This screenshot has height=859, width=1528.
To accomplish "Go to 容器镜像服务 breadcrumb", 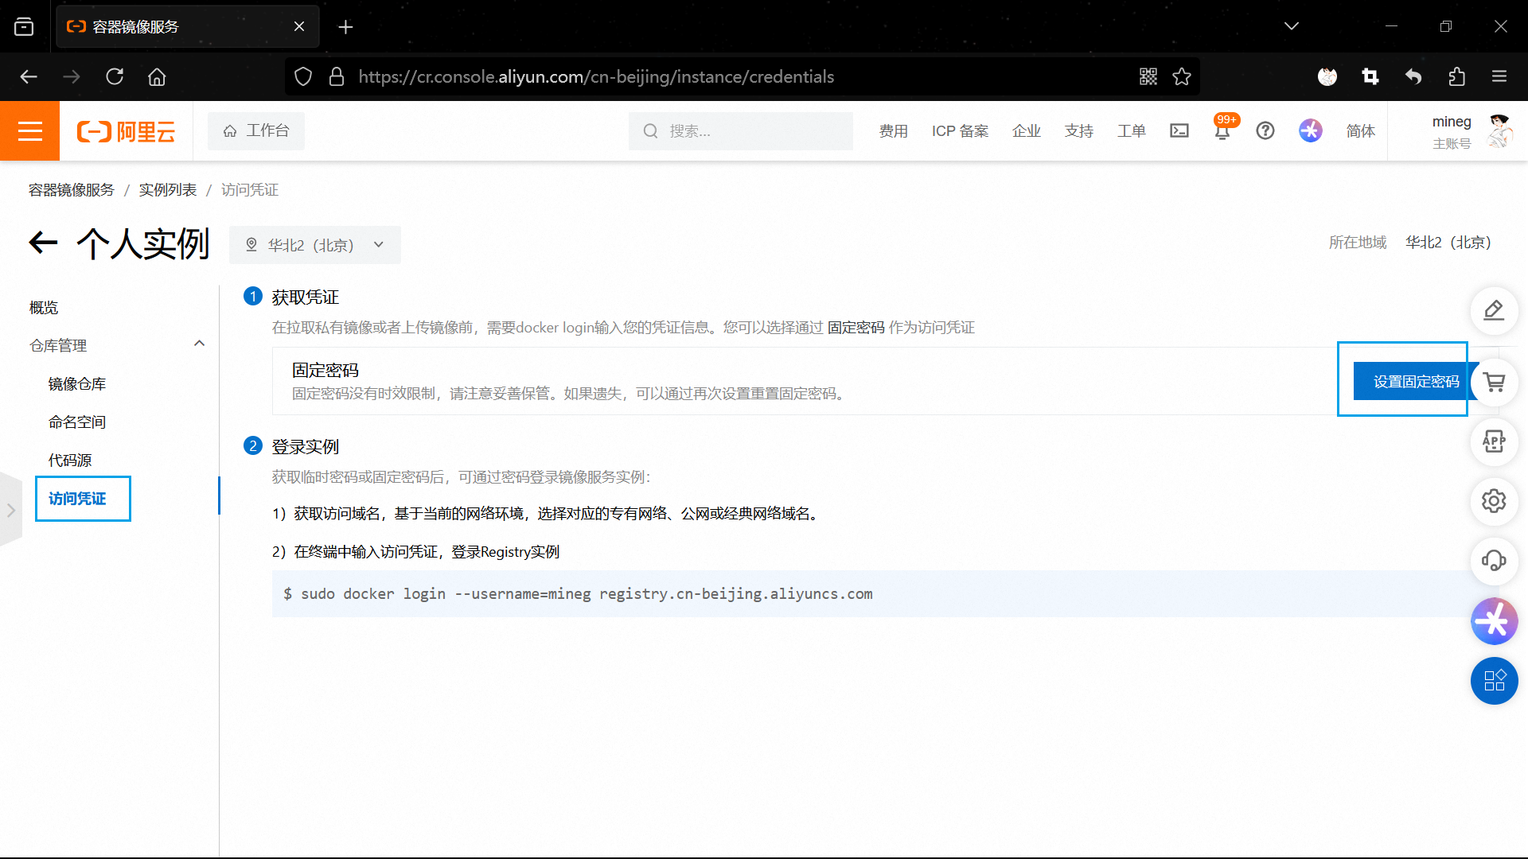I will point(72,189).
